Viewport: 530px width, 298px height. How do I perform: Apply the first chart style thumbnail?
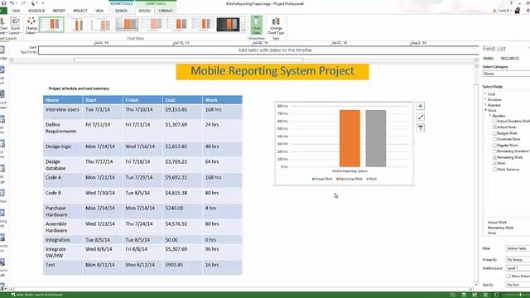(51, 25)
